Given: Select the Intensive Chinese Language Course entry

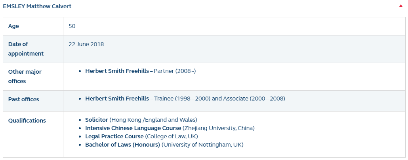Looking at the screenshot, I should pos(133,128).
